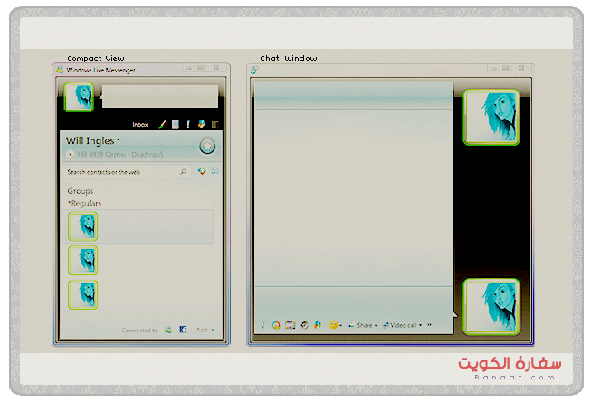
Task: Click the now-playing music status message
Action: click(129, 155)
